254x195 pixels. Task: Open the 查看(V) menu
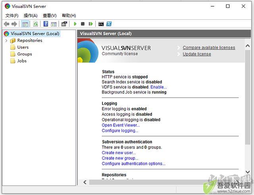(50, 15)
